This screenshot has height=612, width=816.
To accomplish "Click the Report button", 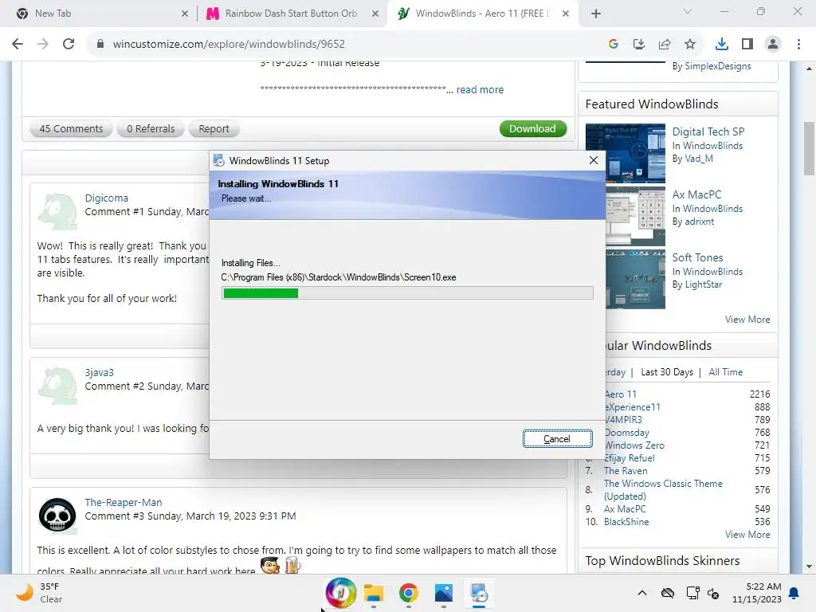I will (x=214, y=128).
